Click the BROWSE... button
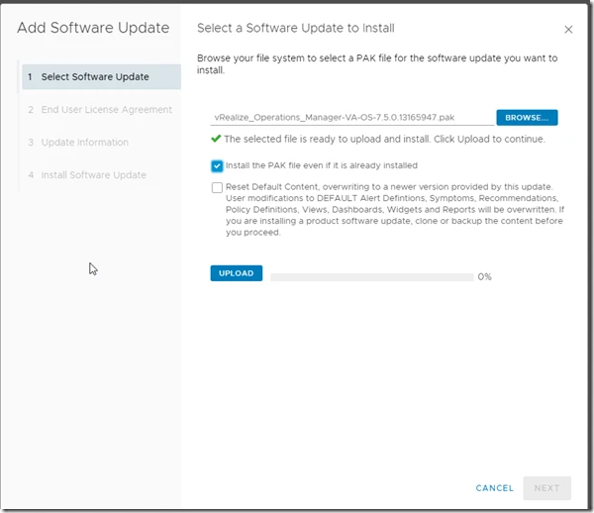Image resolution: width=594 pixels, height=513 pixels. 527,118
